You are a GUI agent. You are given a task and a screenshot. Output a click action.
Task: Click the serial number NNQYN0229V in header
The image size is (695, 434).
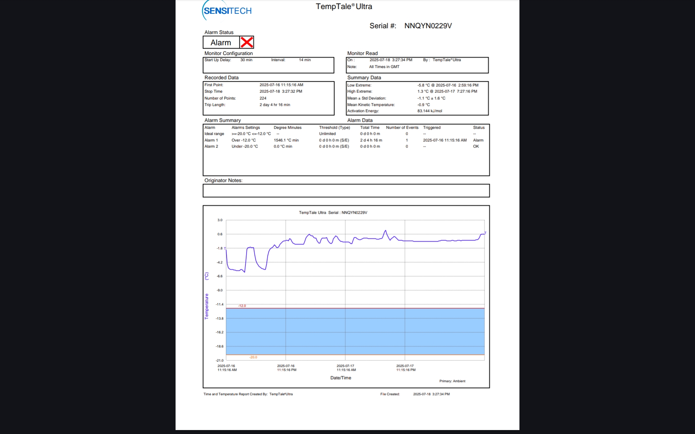pos(428,26)
